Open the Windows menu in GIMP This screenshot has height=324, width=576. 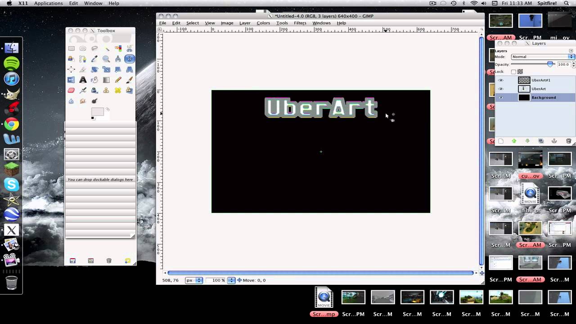click(321, 23)
